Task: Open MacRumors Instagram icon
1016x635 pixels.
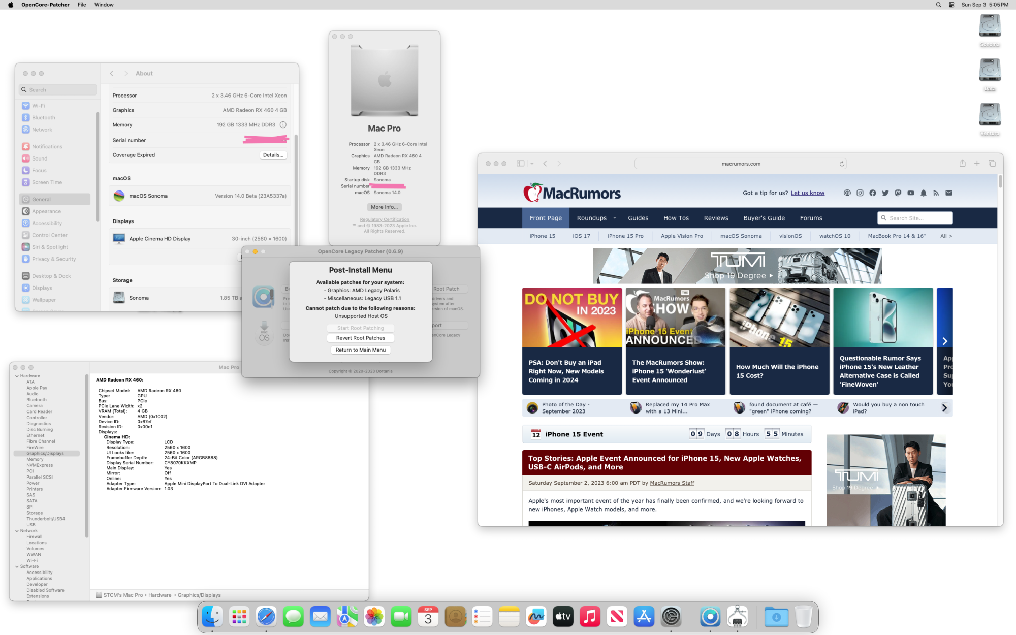Action: [x=860, y=193]
